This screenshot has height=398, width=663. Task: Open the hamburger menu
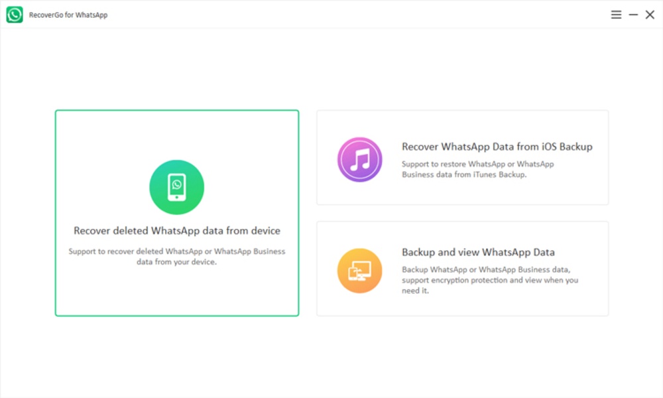tap(616, 15)
